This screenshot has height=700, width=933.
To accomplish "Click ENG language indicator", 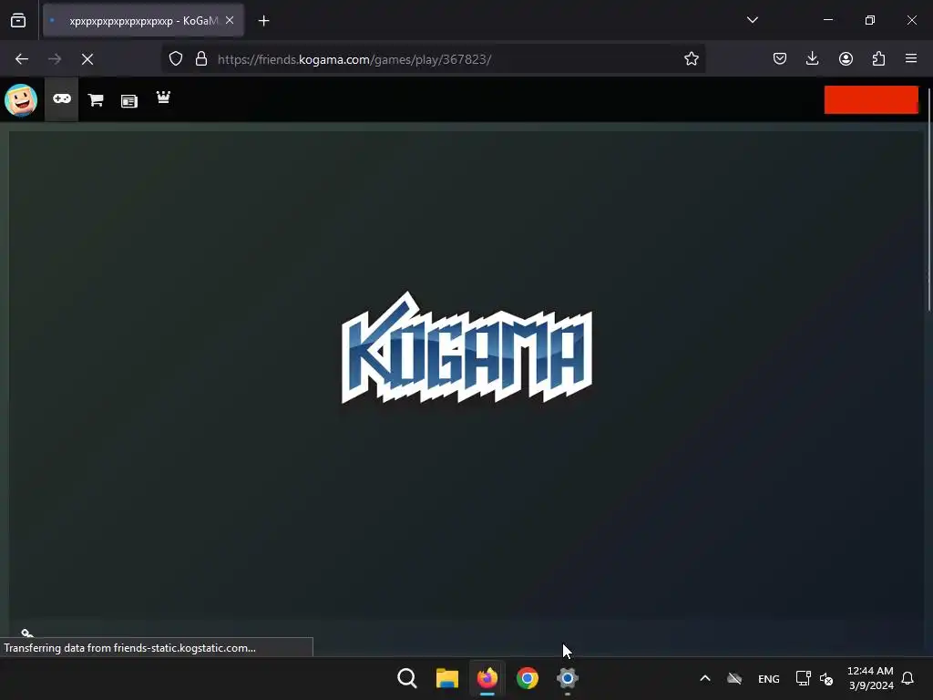I will (769, 678).
